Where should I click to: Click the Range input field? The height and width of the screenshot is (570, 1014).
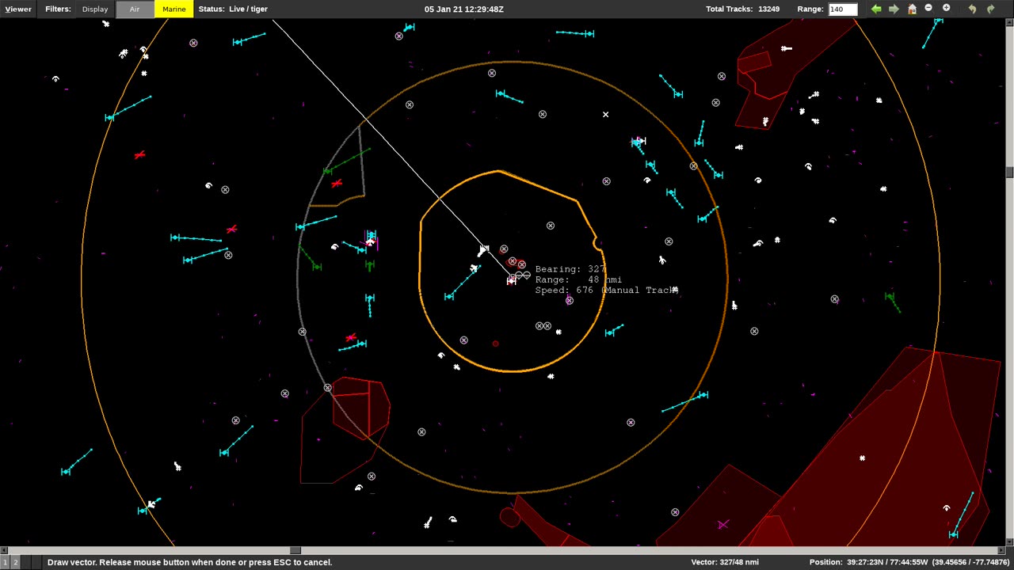pos(843,9)
